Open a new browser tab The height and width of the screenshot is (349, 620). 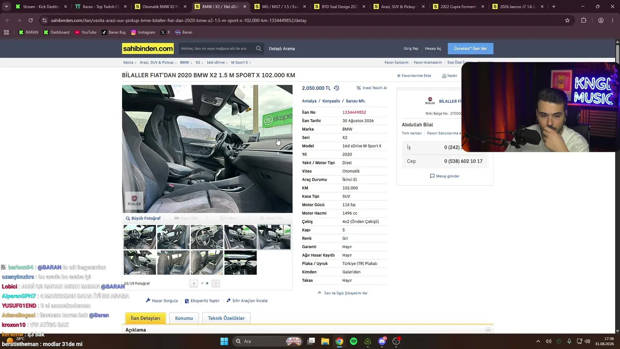click(x=554, y=7)
